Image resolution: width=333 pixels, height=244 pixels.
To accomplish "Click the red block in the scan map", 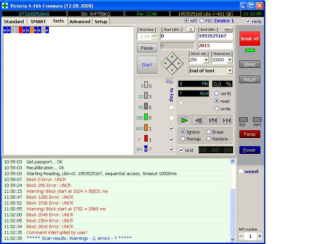I will click(20, 30).
